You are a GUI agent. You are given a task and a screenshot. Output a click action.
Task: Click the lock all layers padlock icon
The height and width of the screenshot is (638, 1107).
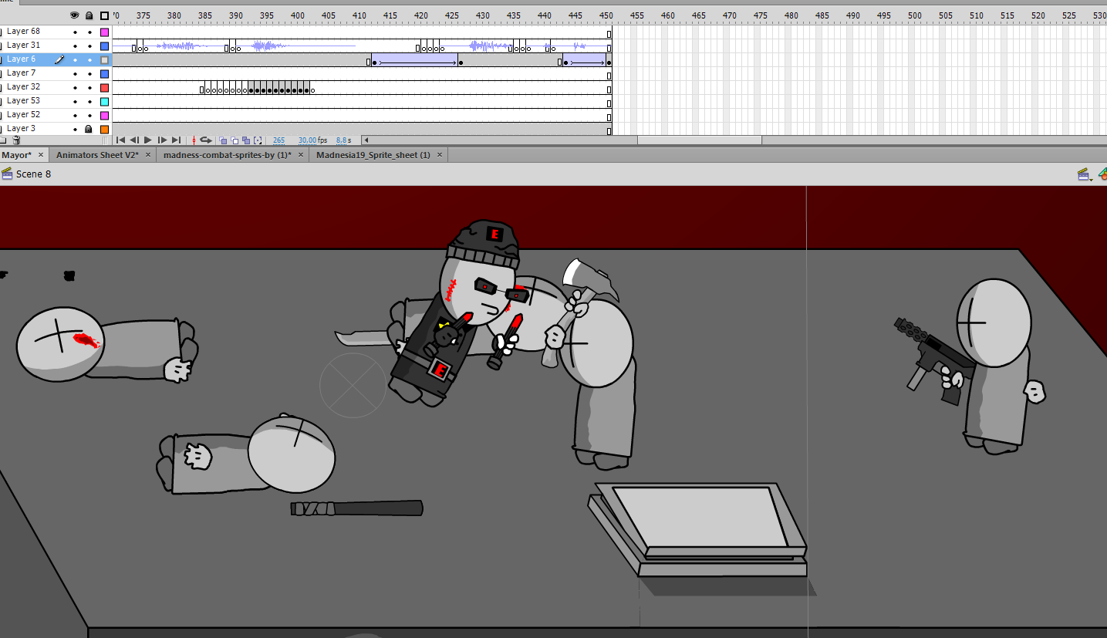[89, 15]
